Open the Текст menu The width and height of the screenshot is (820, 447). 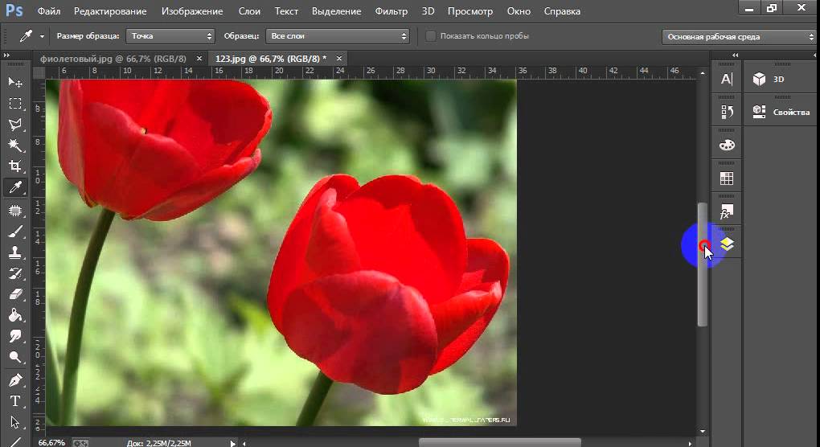286,11
